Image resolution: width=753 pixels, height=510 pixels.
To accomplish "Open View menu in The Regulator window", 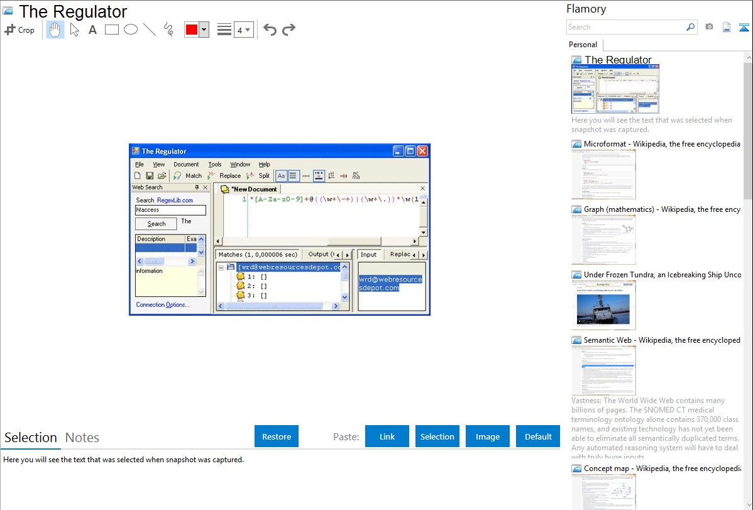I will [x=158, y=164].
